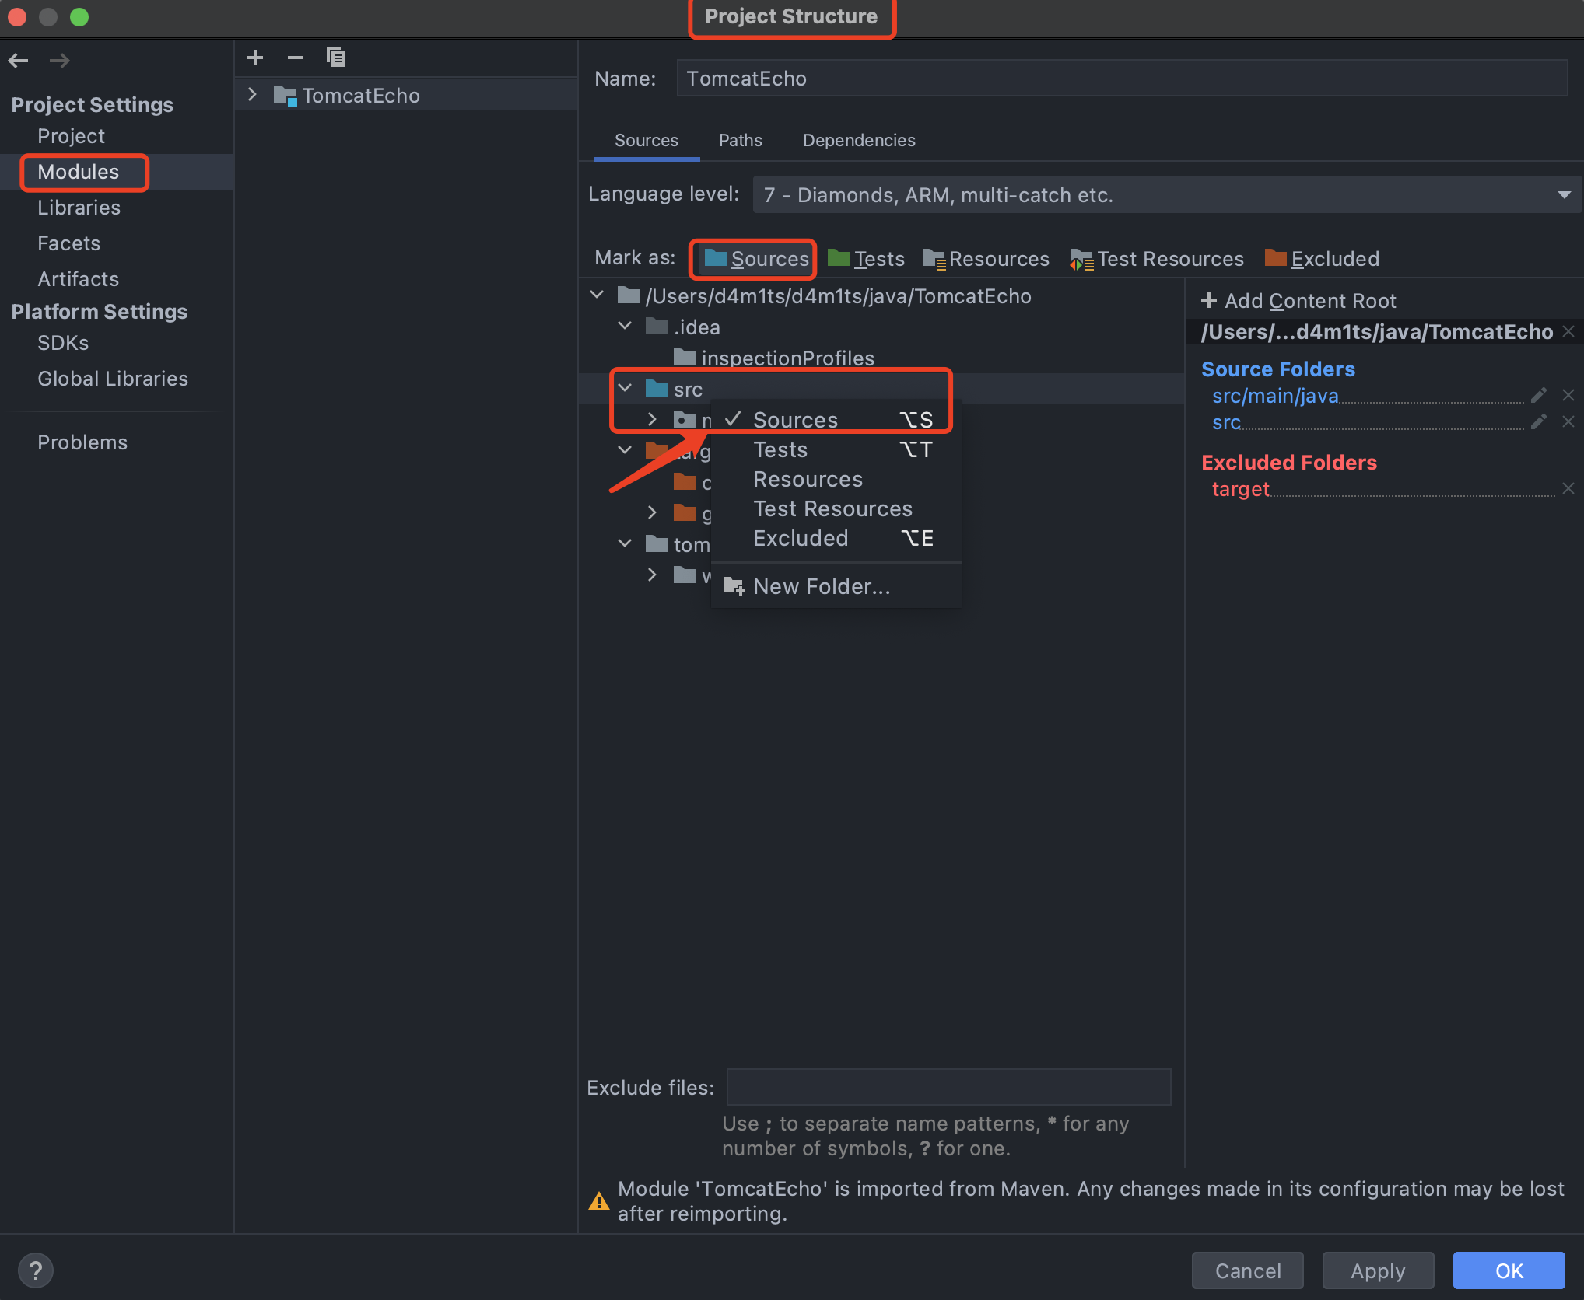Click the remove module minus icon
Viewport: 1584px width, 1300px height.
296,58
